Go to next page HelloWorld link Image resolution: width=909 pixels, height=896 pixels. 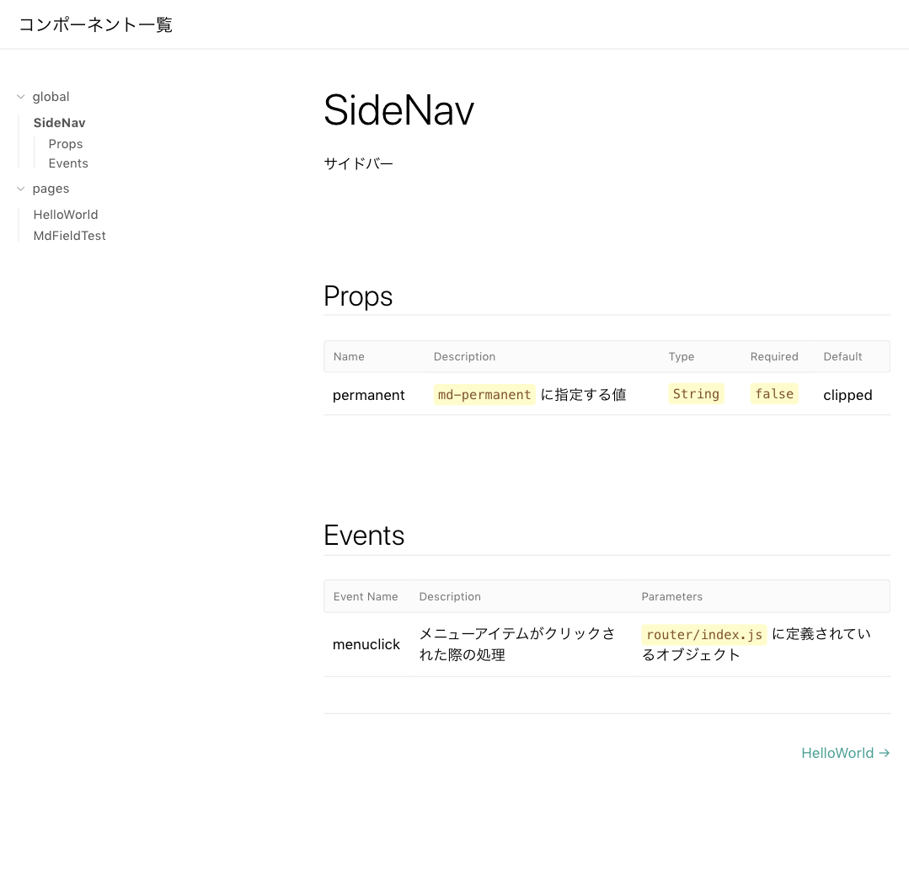pos(845,753)
